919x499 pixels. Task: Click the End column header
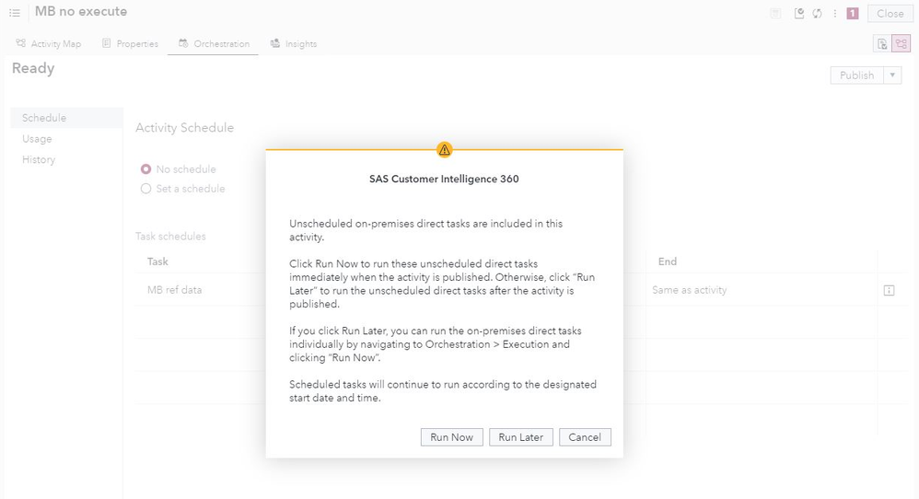pos(668,261)
